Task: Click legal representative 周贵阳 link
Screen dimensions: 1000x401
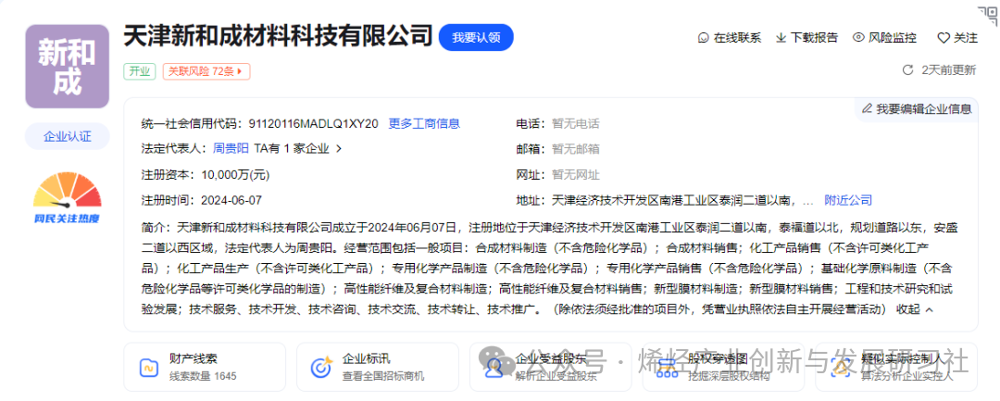Action: point(231,148)
